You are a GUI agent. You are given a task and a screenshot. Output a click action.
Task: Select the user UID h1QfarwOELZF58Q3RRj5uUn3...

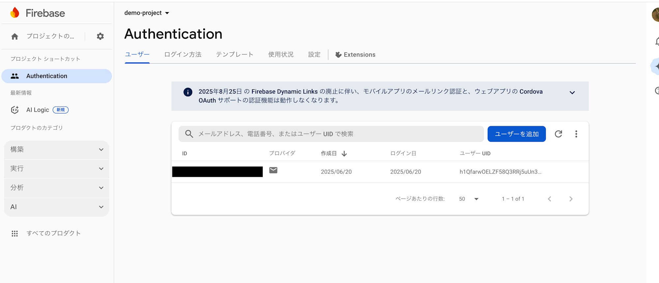tap(501, 172)
